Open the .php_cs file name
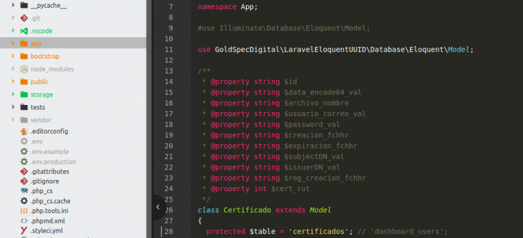The image size is (523, 238). [42, 191]
